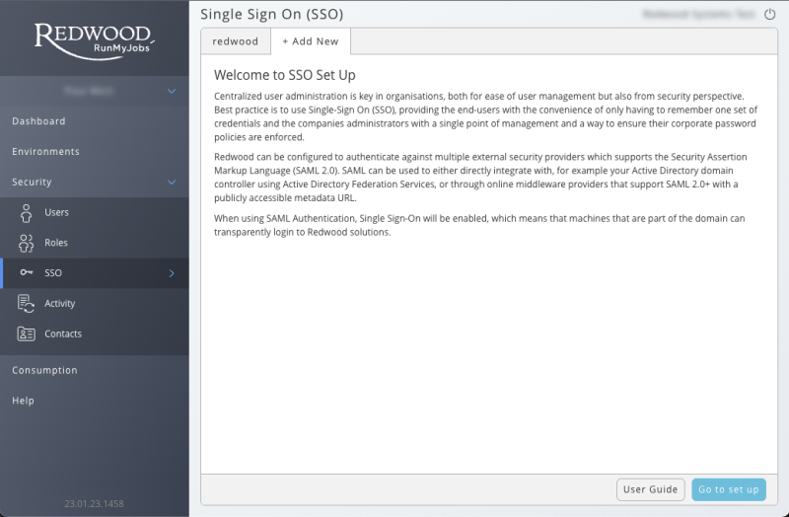Go to Environments section
789x517 pixels.
pos(45,152)
